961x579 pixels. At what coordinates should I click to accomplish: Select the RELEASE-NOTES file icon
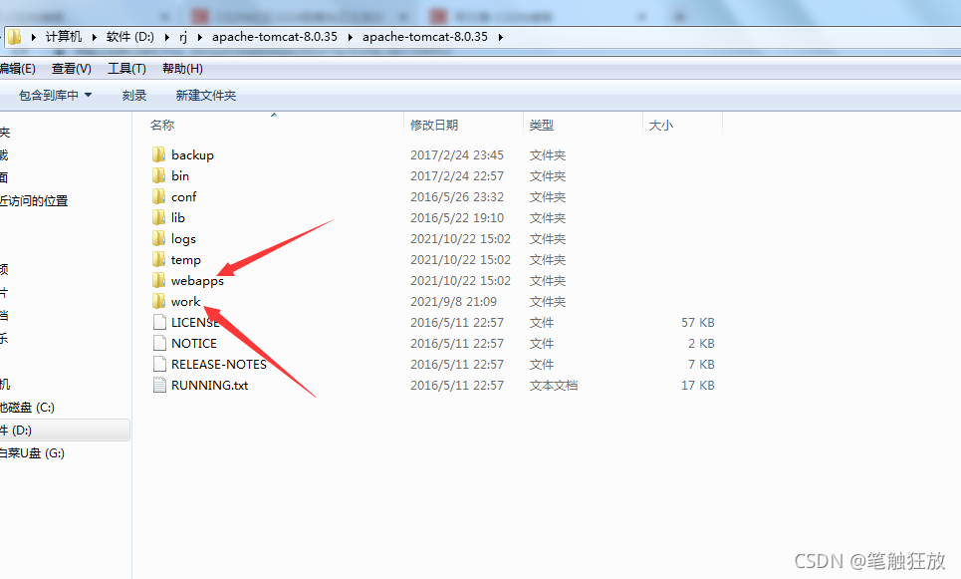click(x=159, y=364)
